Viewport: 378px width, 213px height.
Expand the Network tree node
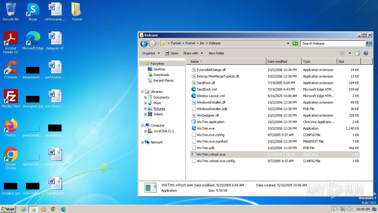[x=142, y=142]
